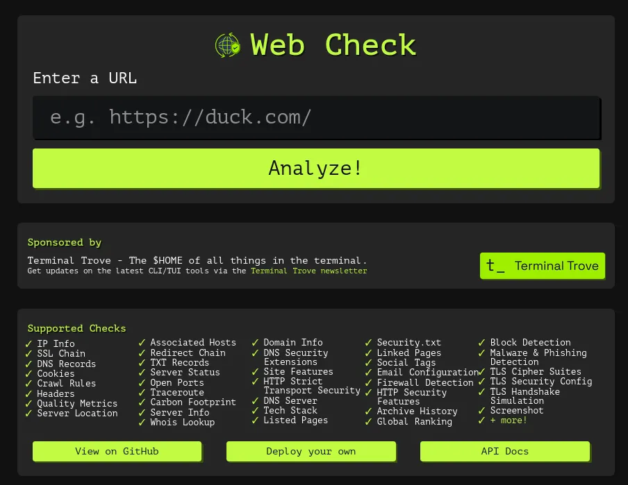The height and width of the screenshot is (485, 628).
Task: Select the Global Ranking check item
Action: (414, 421)
